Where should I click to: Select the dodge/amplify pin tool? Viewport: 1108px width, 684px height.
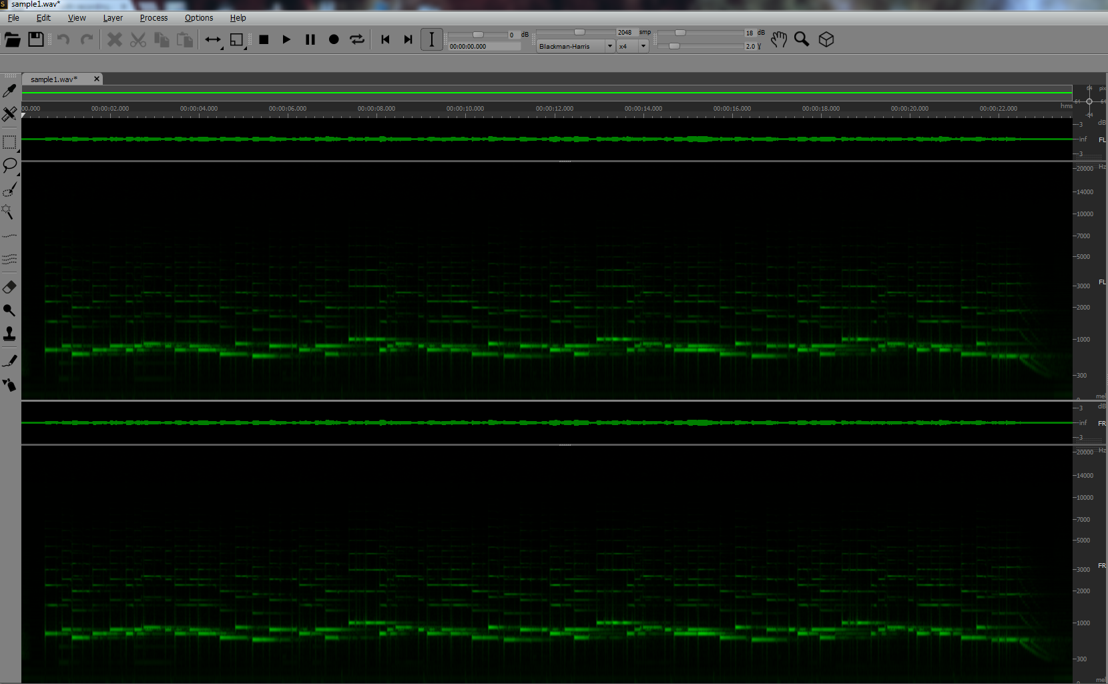point(9,310)
